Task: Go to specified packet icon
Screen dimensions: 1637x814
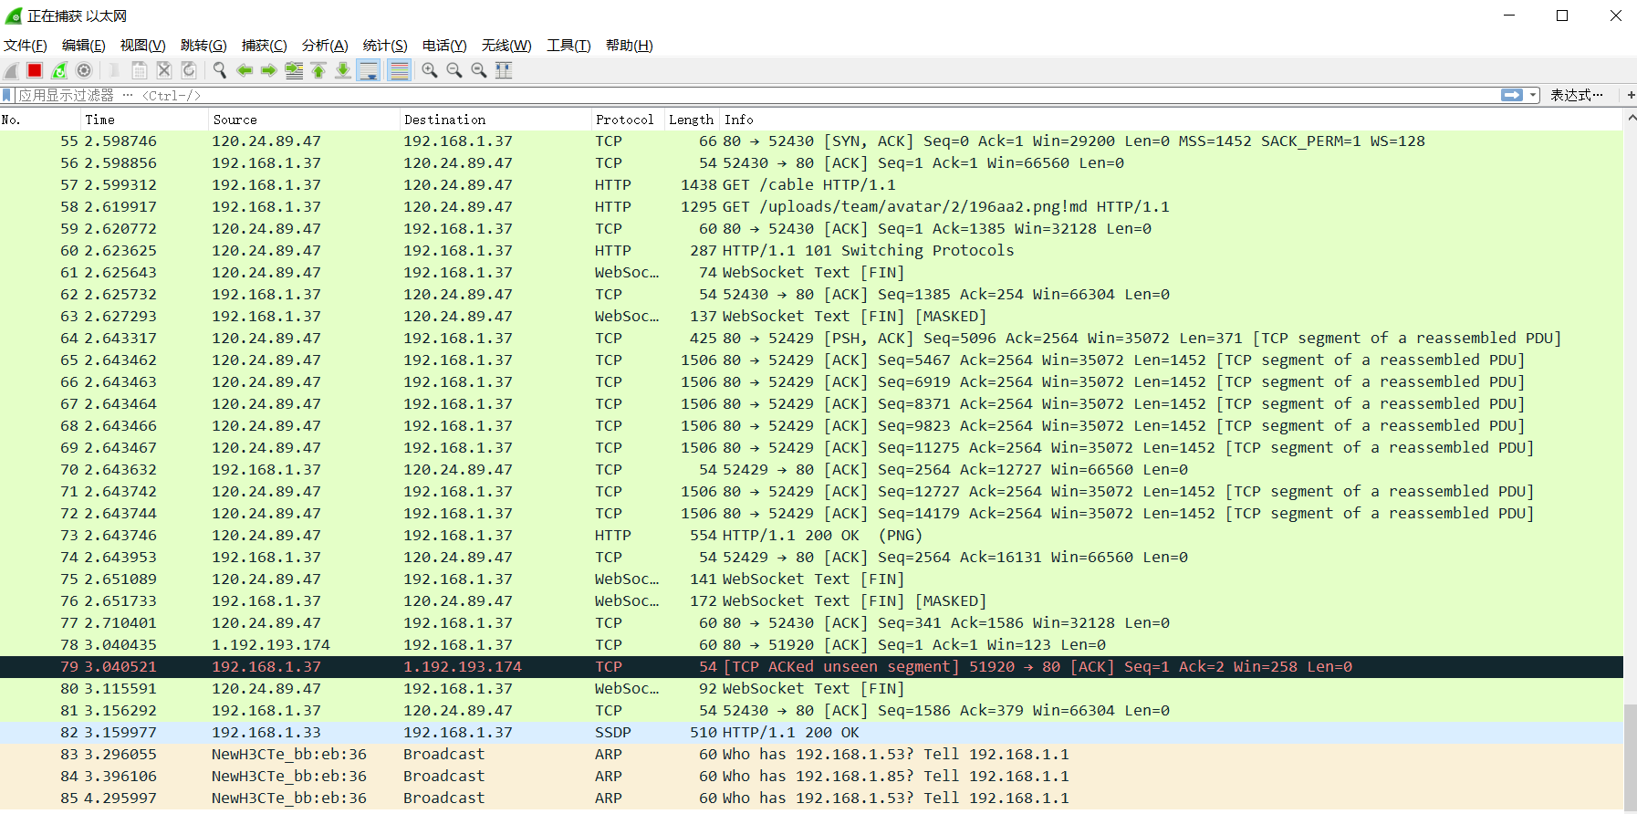Action: click(x=294, y=70)
